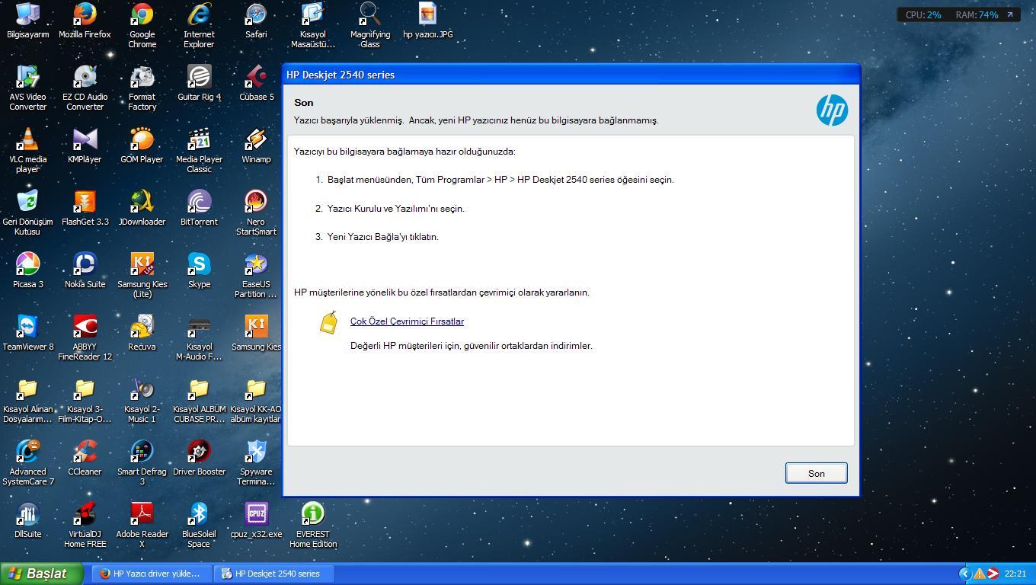Select the Adobe Reader X icon
The image size is (1036, 585).
tap(142, 525)
